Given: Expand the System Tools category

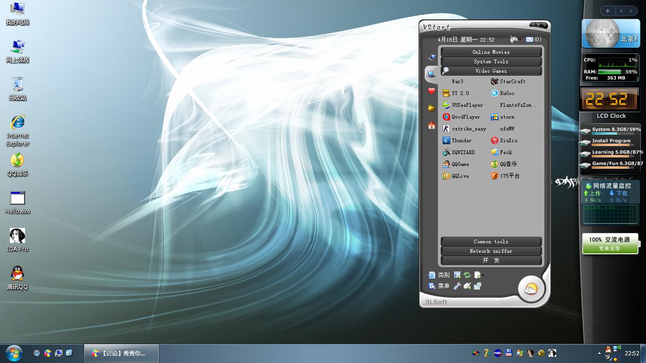Looking at the screenshot, I should pyautogui.click(x=491, y=61).
